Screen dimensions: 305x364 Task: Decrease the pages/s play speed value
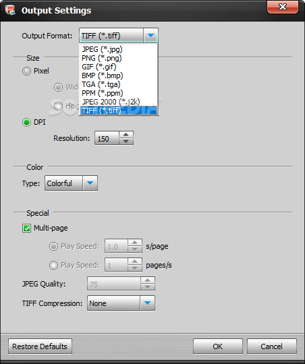click(135, 268)
